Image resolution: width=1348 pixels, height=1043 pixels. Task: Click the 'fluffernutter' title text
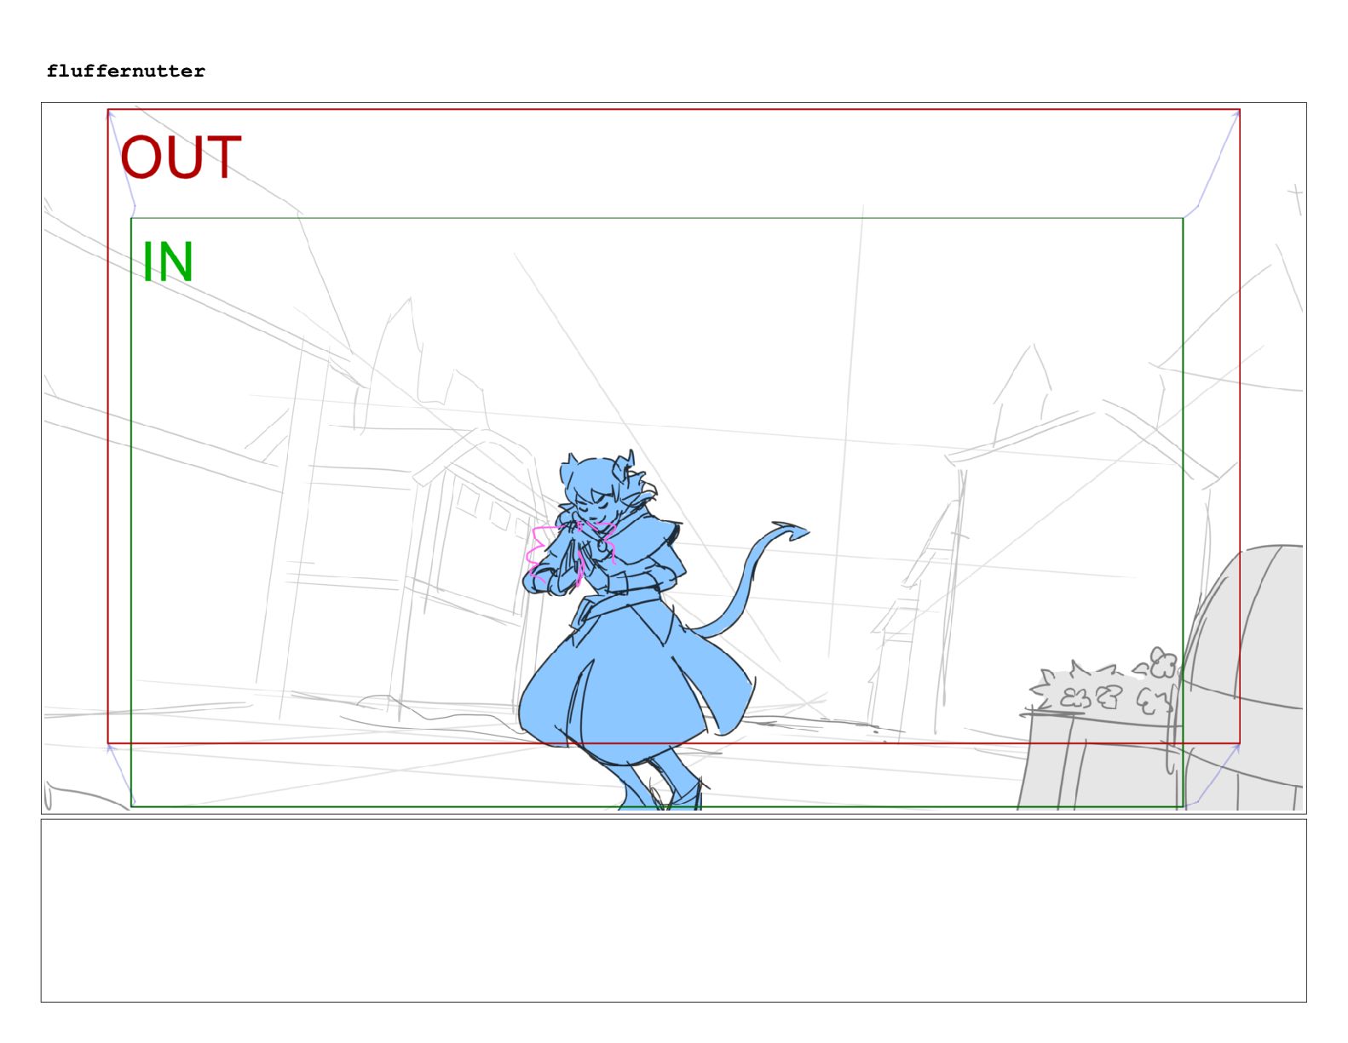click(126, 72)
